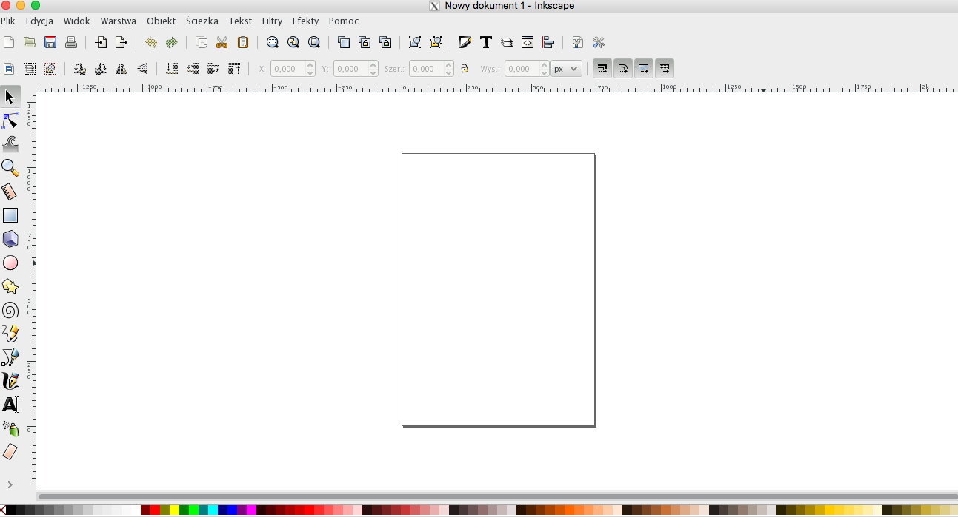Screen dimensions: 958x517
Task: Open the XML editor icon
Action: click(528, 42)
